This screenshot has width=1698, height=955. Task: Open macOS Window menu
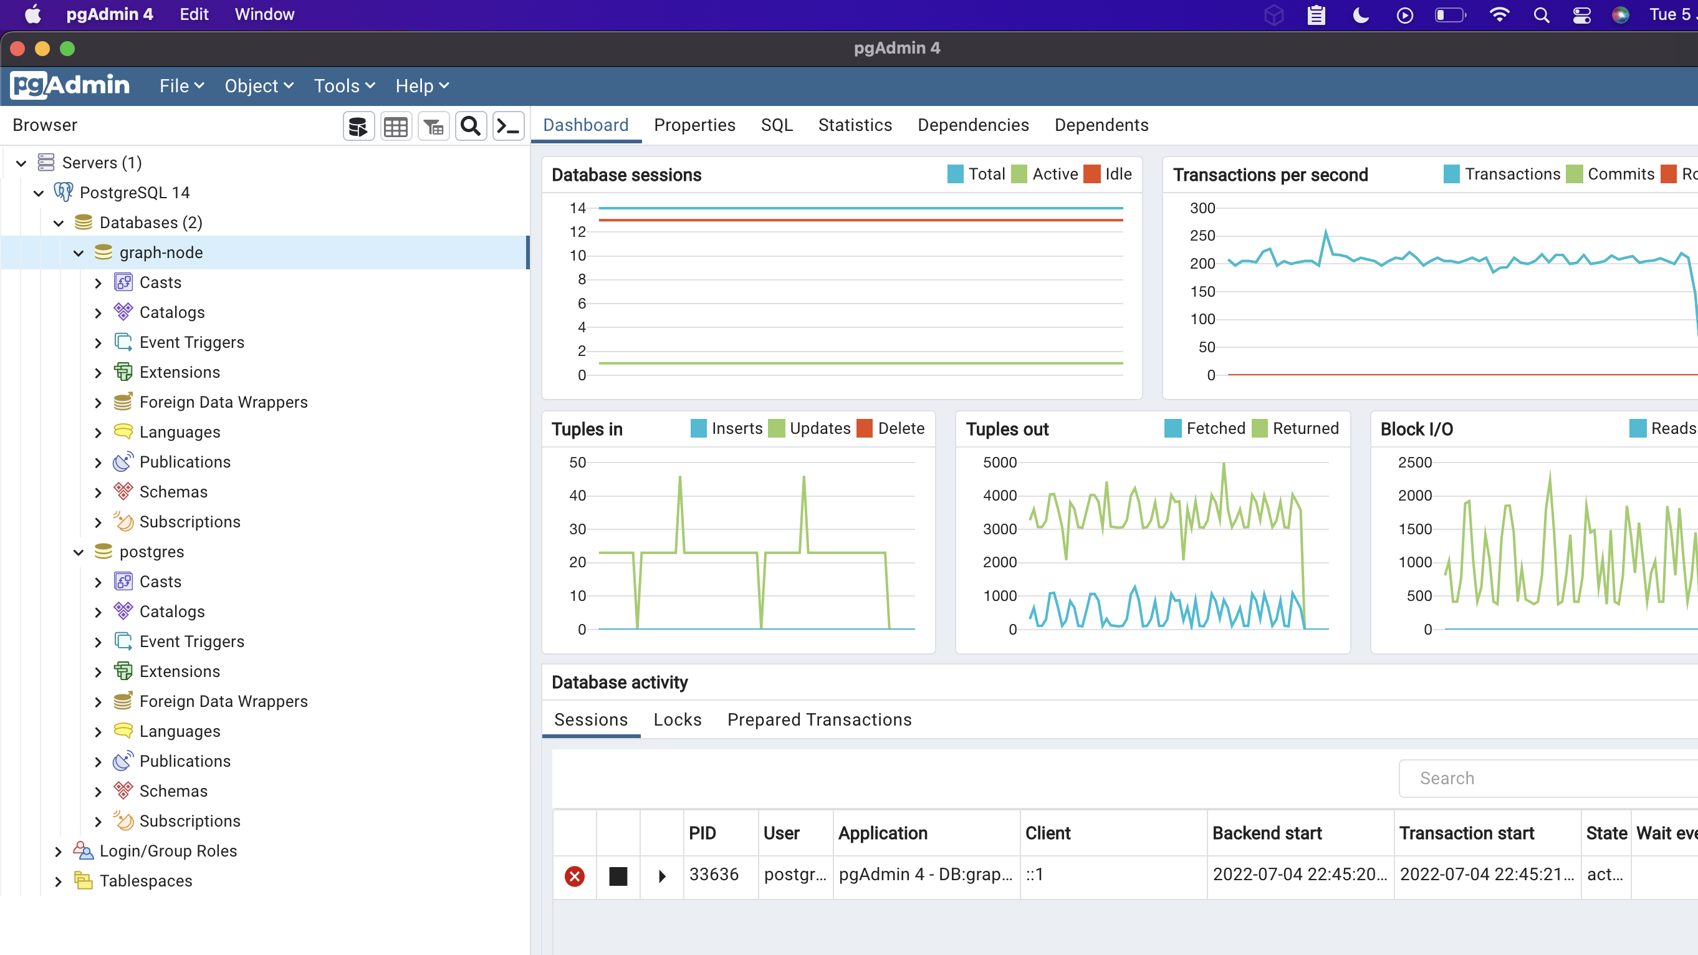[x=264, y=14]
